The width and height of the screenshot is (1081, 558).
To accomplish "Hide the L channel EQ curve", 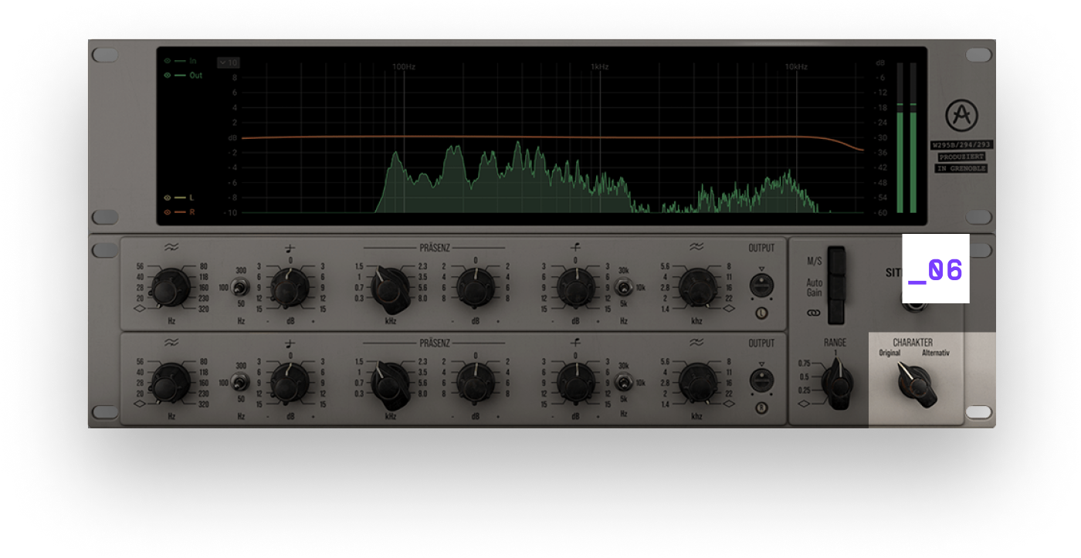I will coord(167,198).
